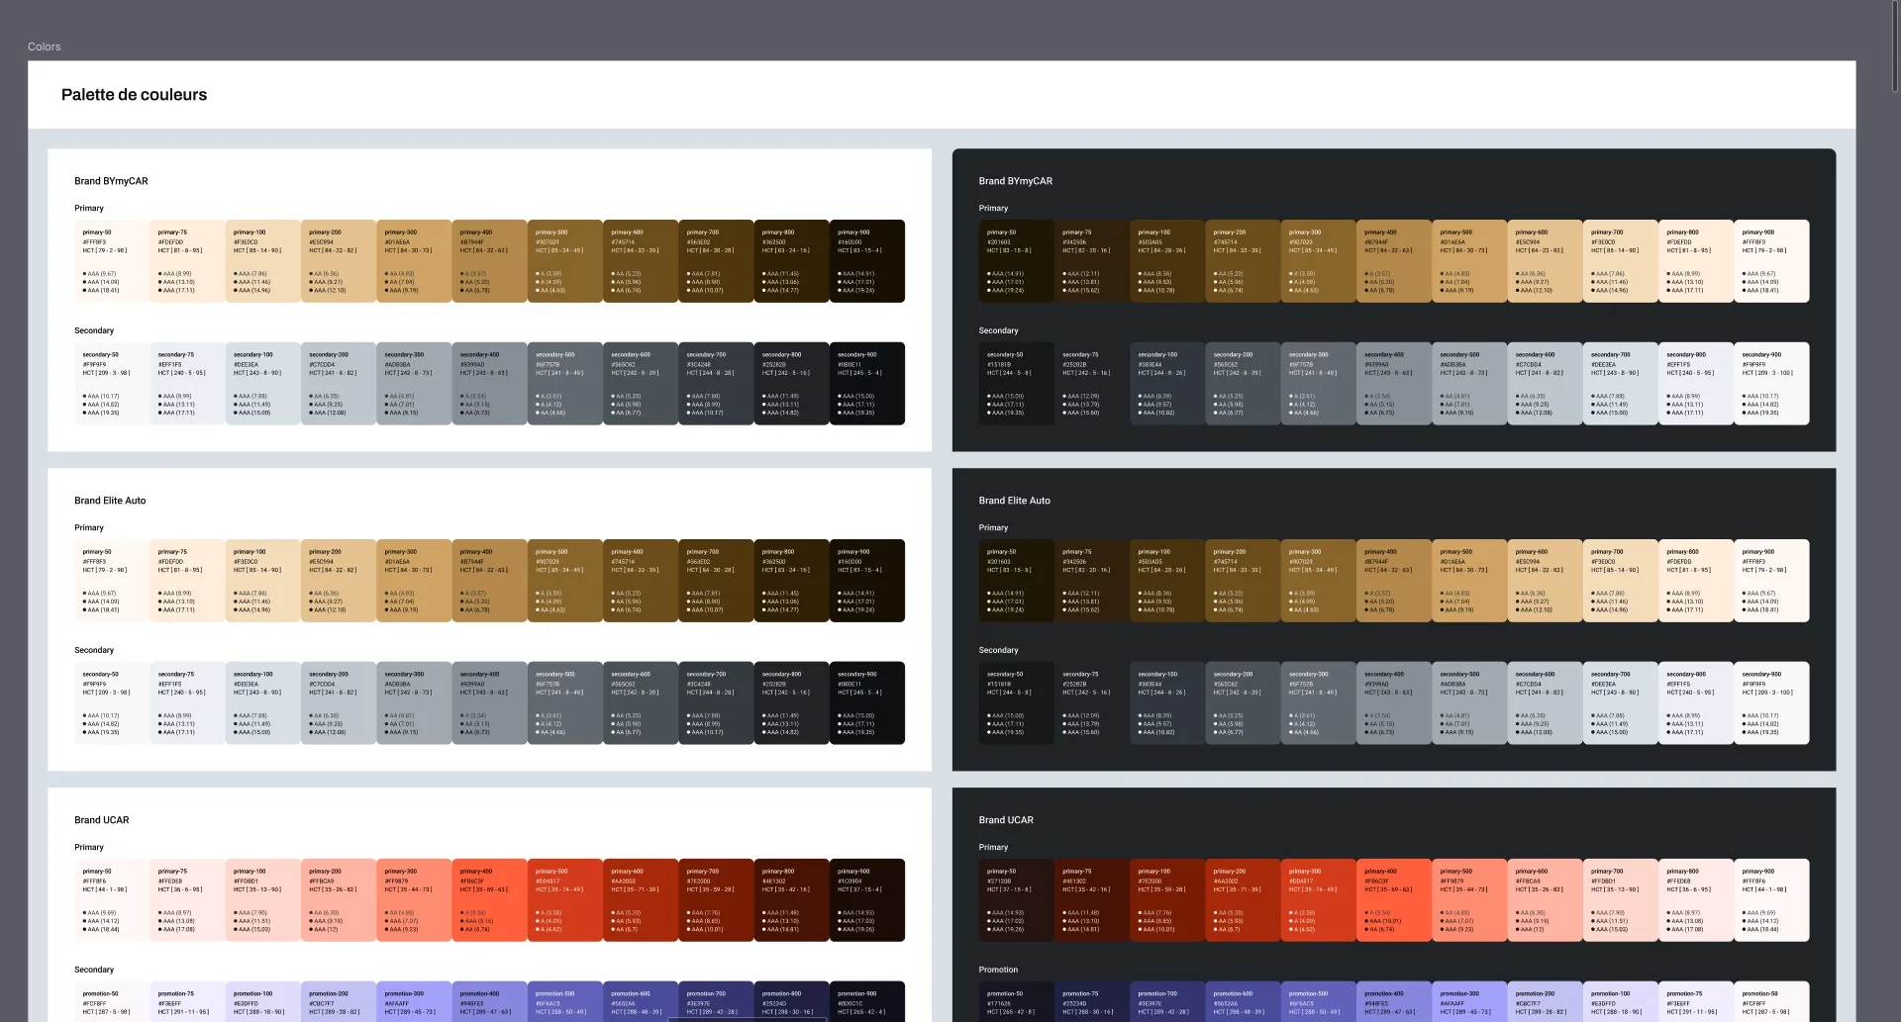Viewport: 1901px width, 1022px height.
Task: Click primary-800 swatch in dark Brand BYmyCAR panel
Action: pyautogui.click(x=1696, y=261)
